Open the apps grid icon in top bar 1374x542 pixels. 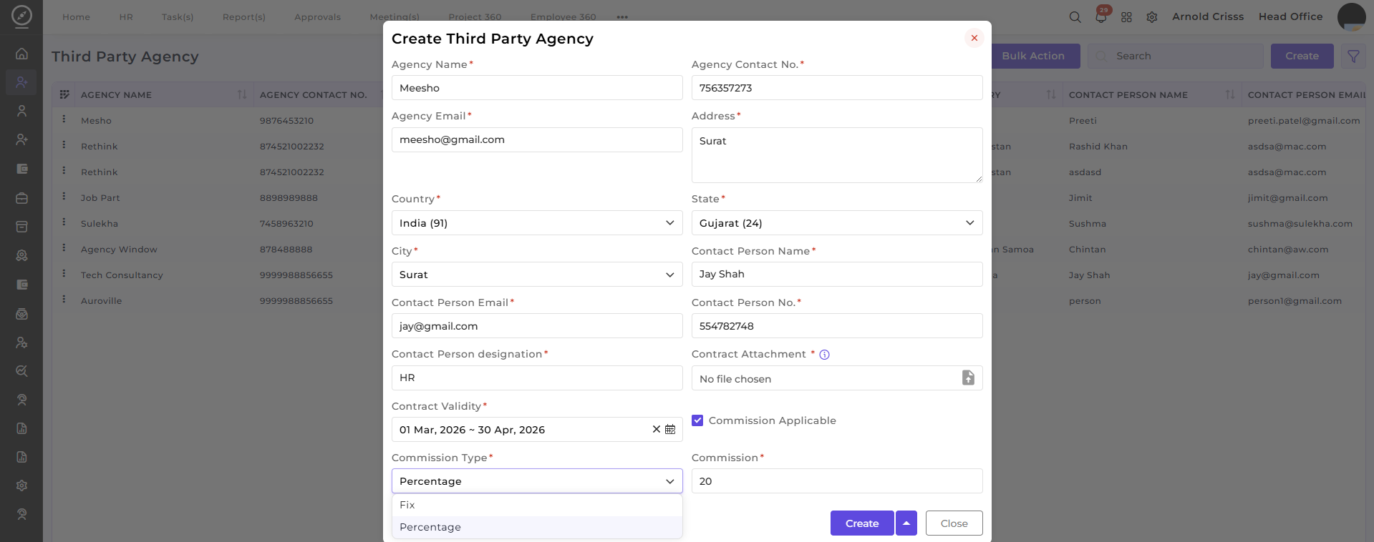point(1126,17)
